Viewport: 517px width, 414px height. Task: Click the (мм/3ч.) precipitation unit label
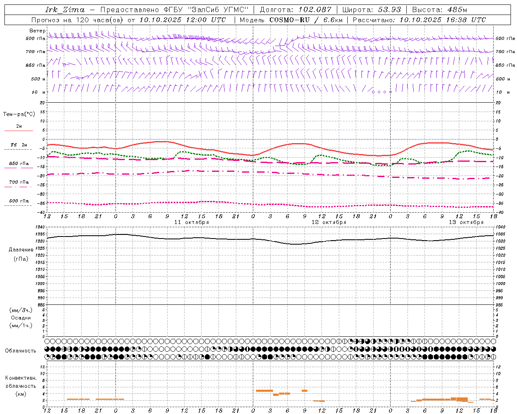click(x=21, y=310)
